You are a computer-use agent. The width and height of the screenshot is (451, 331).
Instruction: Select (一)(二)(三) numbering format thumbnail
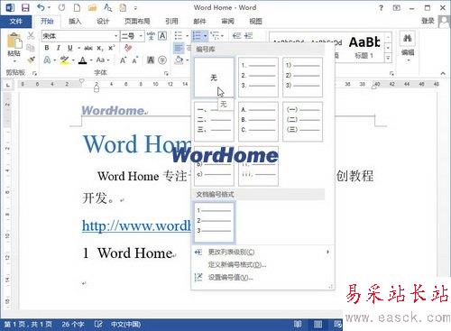(302, 122)
